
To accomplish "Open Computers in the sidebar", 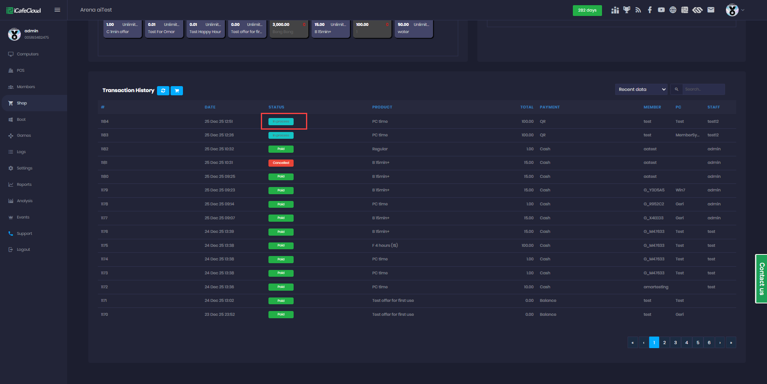I will pyautogui.click(x=28, y=54).
